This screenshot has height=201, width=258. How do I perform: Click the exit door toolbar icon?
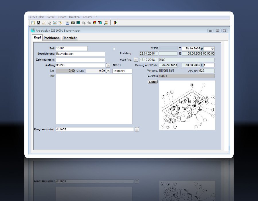[x=115, y=23]
